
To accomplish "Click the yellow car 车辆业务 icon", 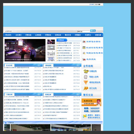I will pos(86,71).
